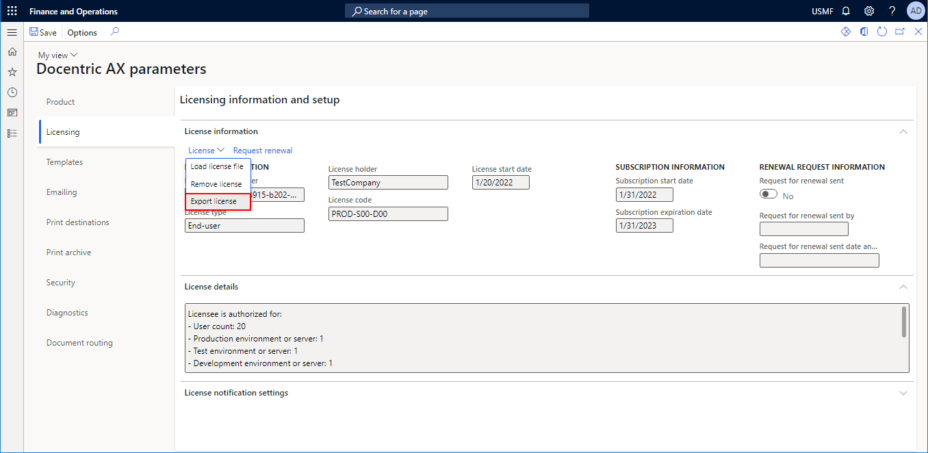The width and height of the screenshot is (928, 453).
Task: Open Recent clock icon in the left rail
Action: (x=12, y=92)
